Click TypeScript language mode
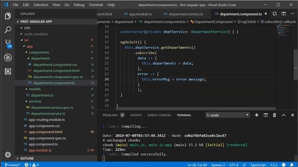 point(258,165)
